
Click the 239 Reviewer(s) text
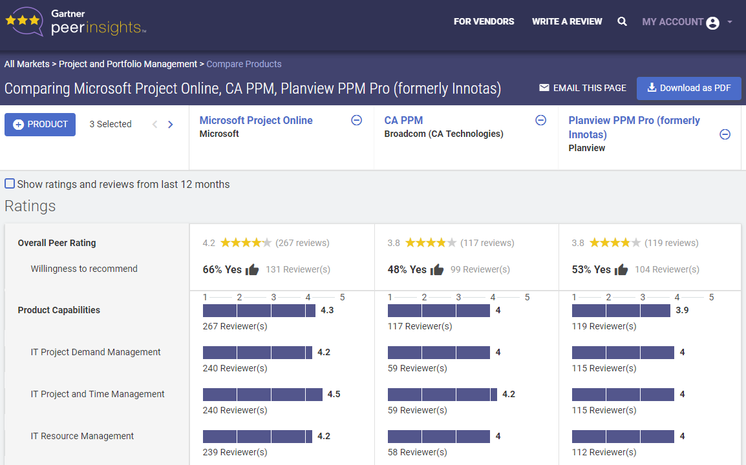pos(235,452)
